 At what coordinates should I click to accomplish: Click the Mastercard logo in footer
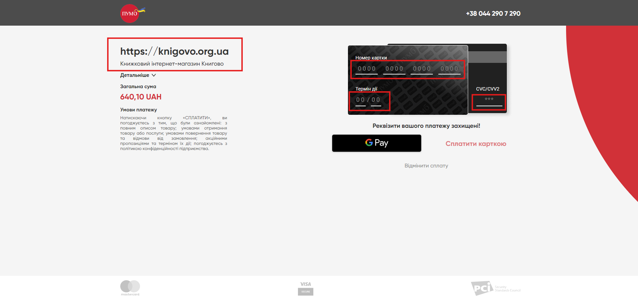tap(130, 287)
